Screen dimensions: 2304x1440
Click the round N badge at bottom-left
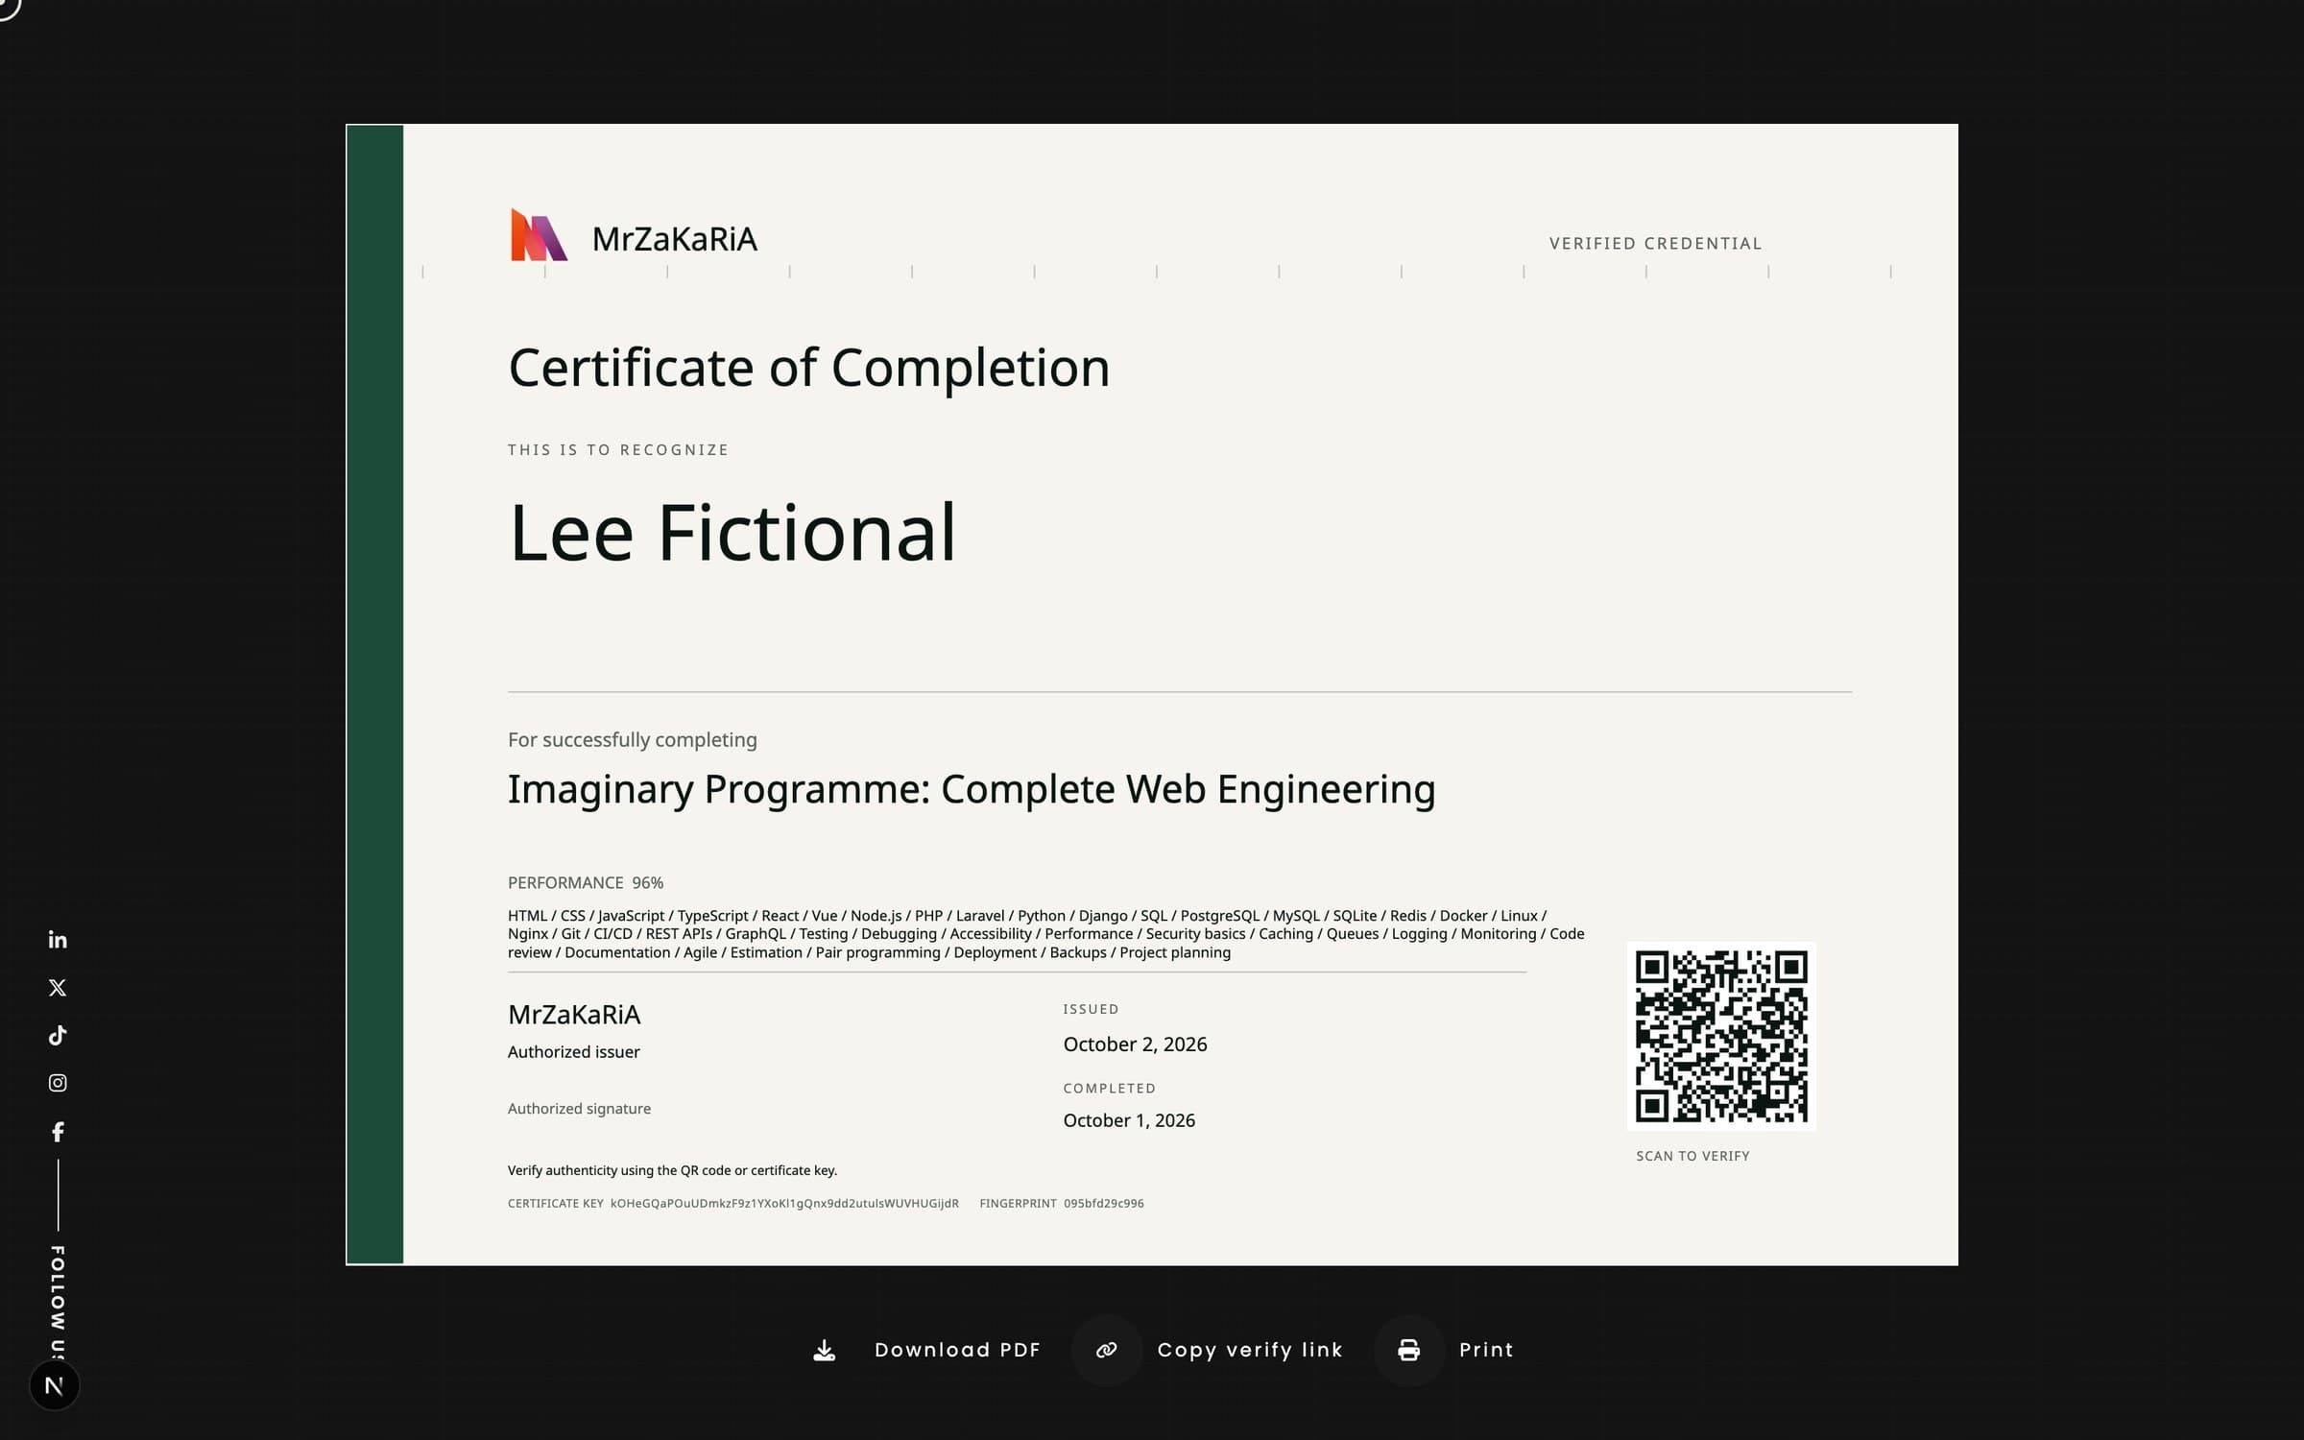tap(55, 1385)
